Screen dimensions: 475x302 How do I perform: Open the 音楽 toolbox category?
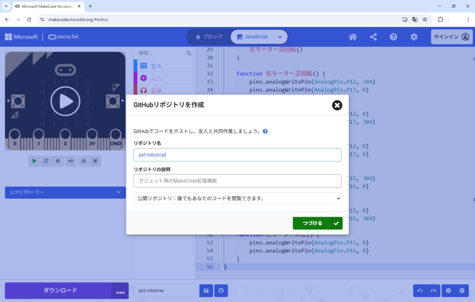(x=165, y=90)
